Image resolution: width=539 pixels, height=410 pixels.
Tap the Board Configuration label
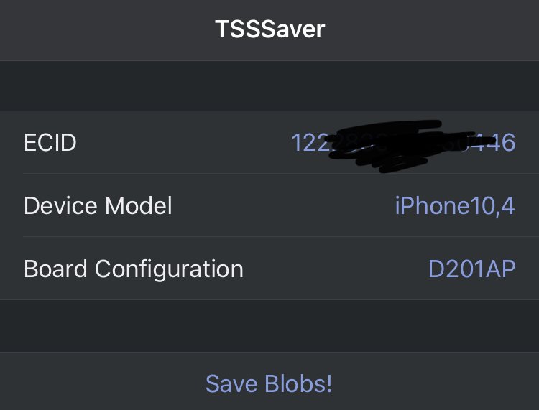(x=134, y=269)
